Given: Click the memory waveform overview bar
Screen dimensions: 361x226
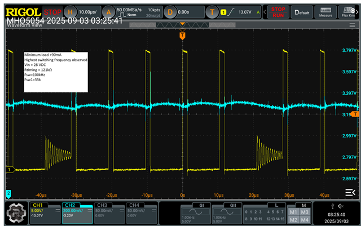Looking at the screenshot, I should coord(182,25).
